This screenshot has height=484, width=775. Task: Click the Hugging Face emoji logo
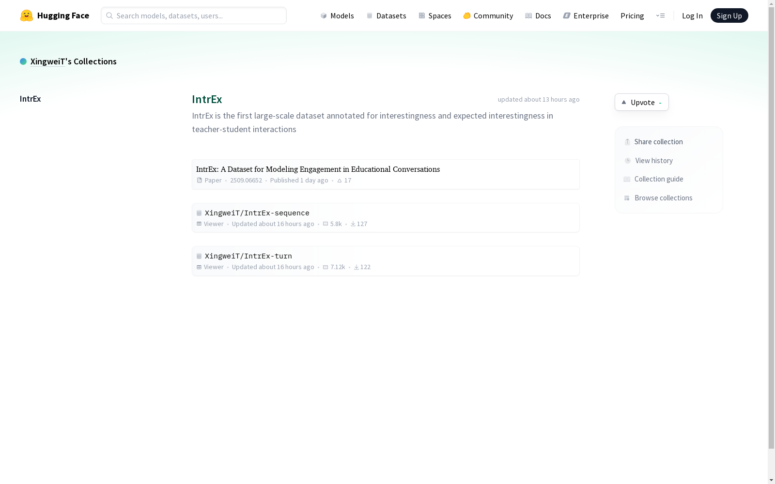coord(27,15)
